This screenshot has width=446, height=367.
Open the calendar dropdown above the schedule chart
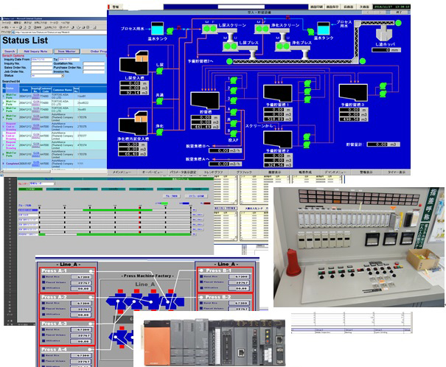click(x=42, y=183)
